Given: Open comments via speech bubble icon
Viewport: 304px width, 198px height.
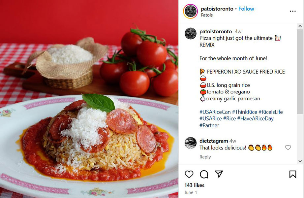Looking at the screenshot, I should point(204,174).
